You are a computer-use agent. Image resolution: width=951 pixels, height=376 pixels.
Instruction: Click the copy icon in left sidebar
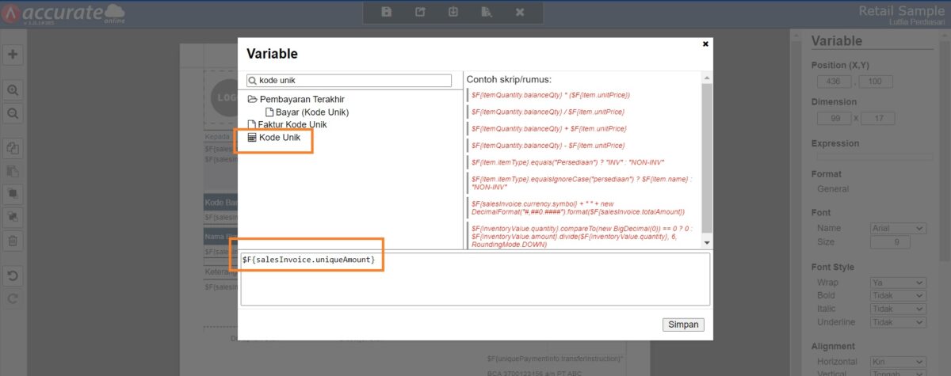(13, 148)
